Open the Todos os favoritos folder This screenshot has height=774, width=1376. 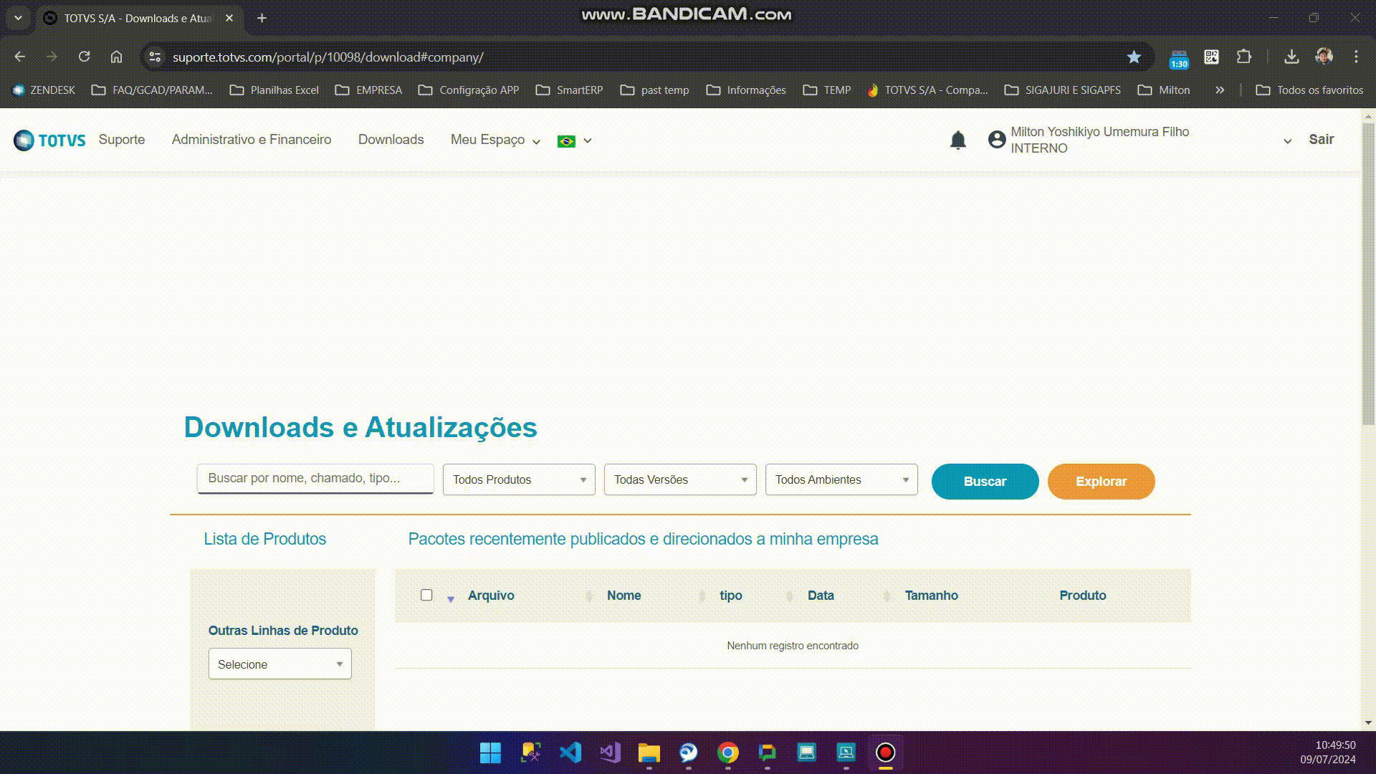[1309, 90]
